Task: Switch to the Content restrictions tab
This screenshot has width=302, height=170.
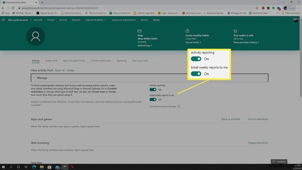Action: [100, 61]
